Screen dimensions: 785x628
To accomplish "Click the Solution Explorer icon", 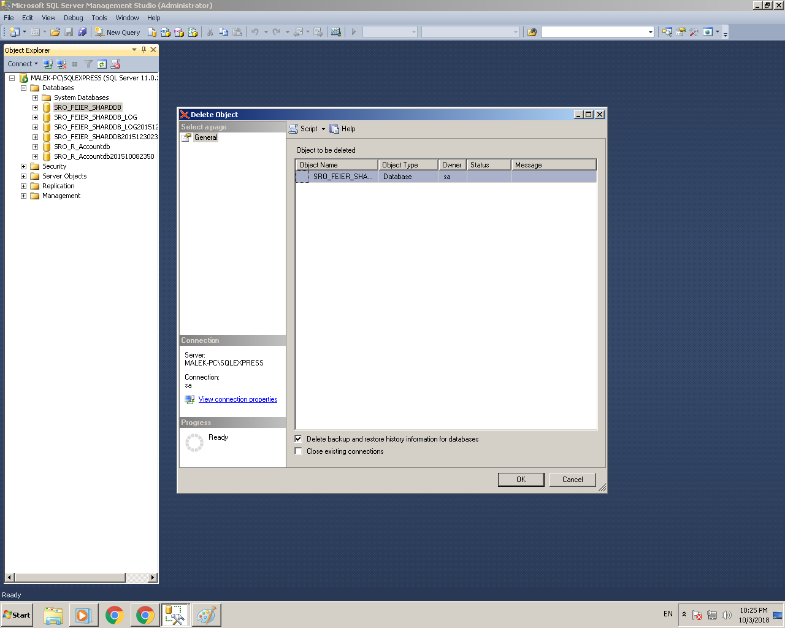I will click(x=667, y=32).
